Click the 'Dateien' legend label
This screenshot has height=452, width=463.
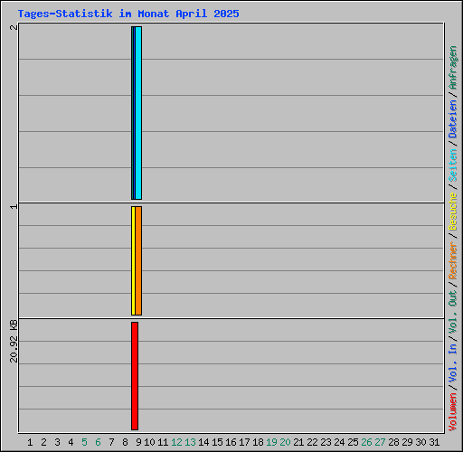pos(453,118)
